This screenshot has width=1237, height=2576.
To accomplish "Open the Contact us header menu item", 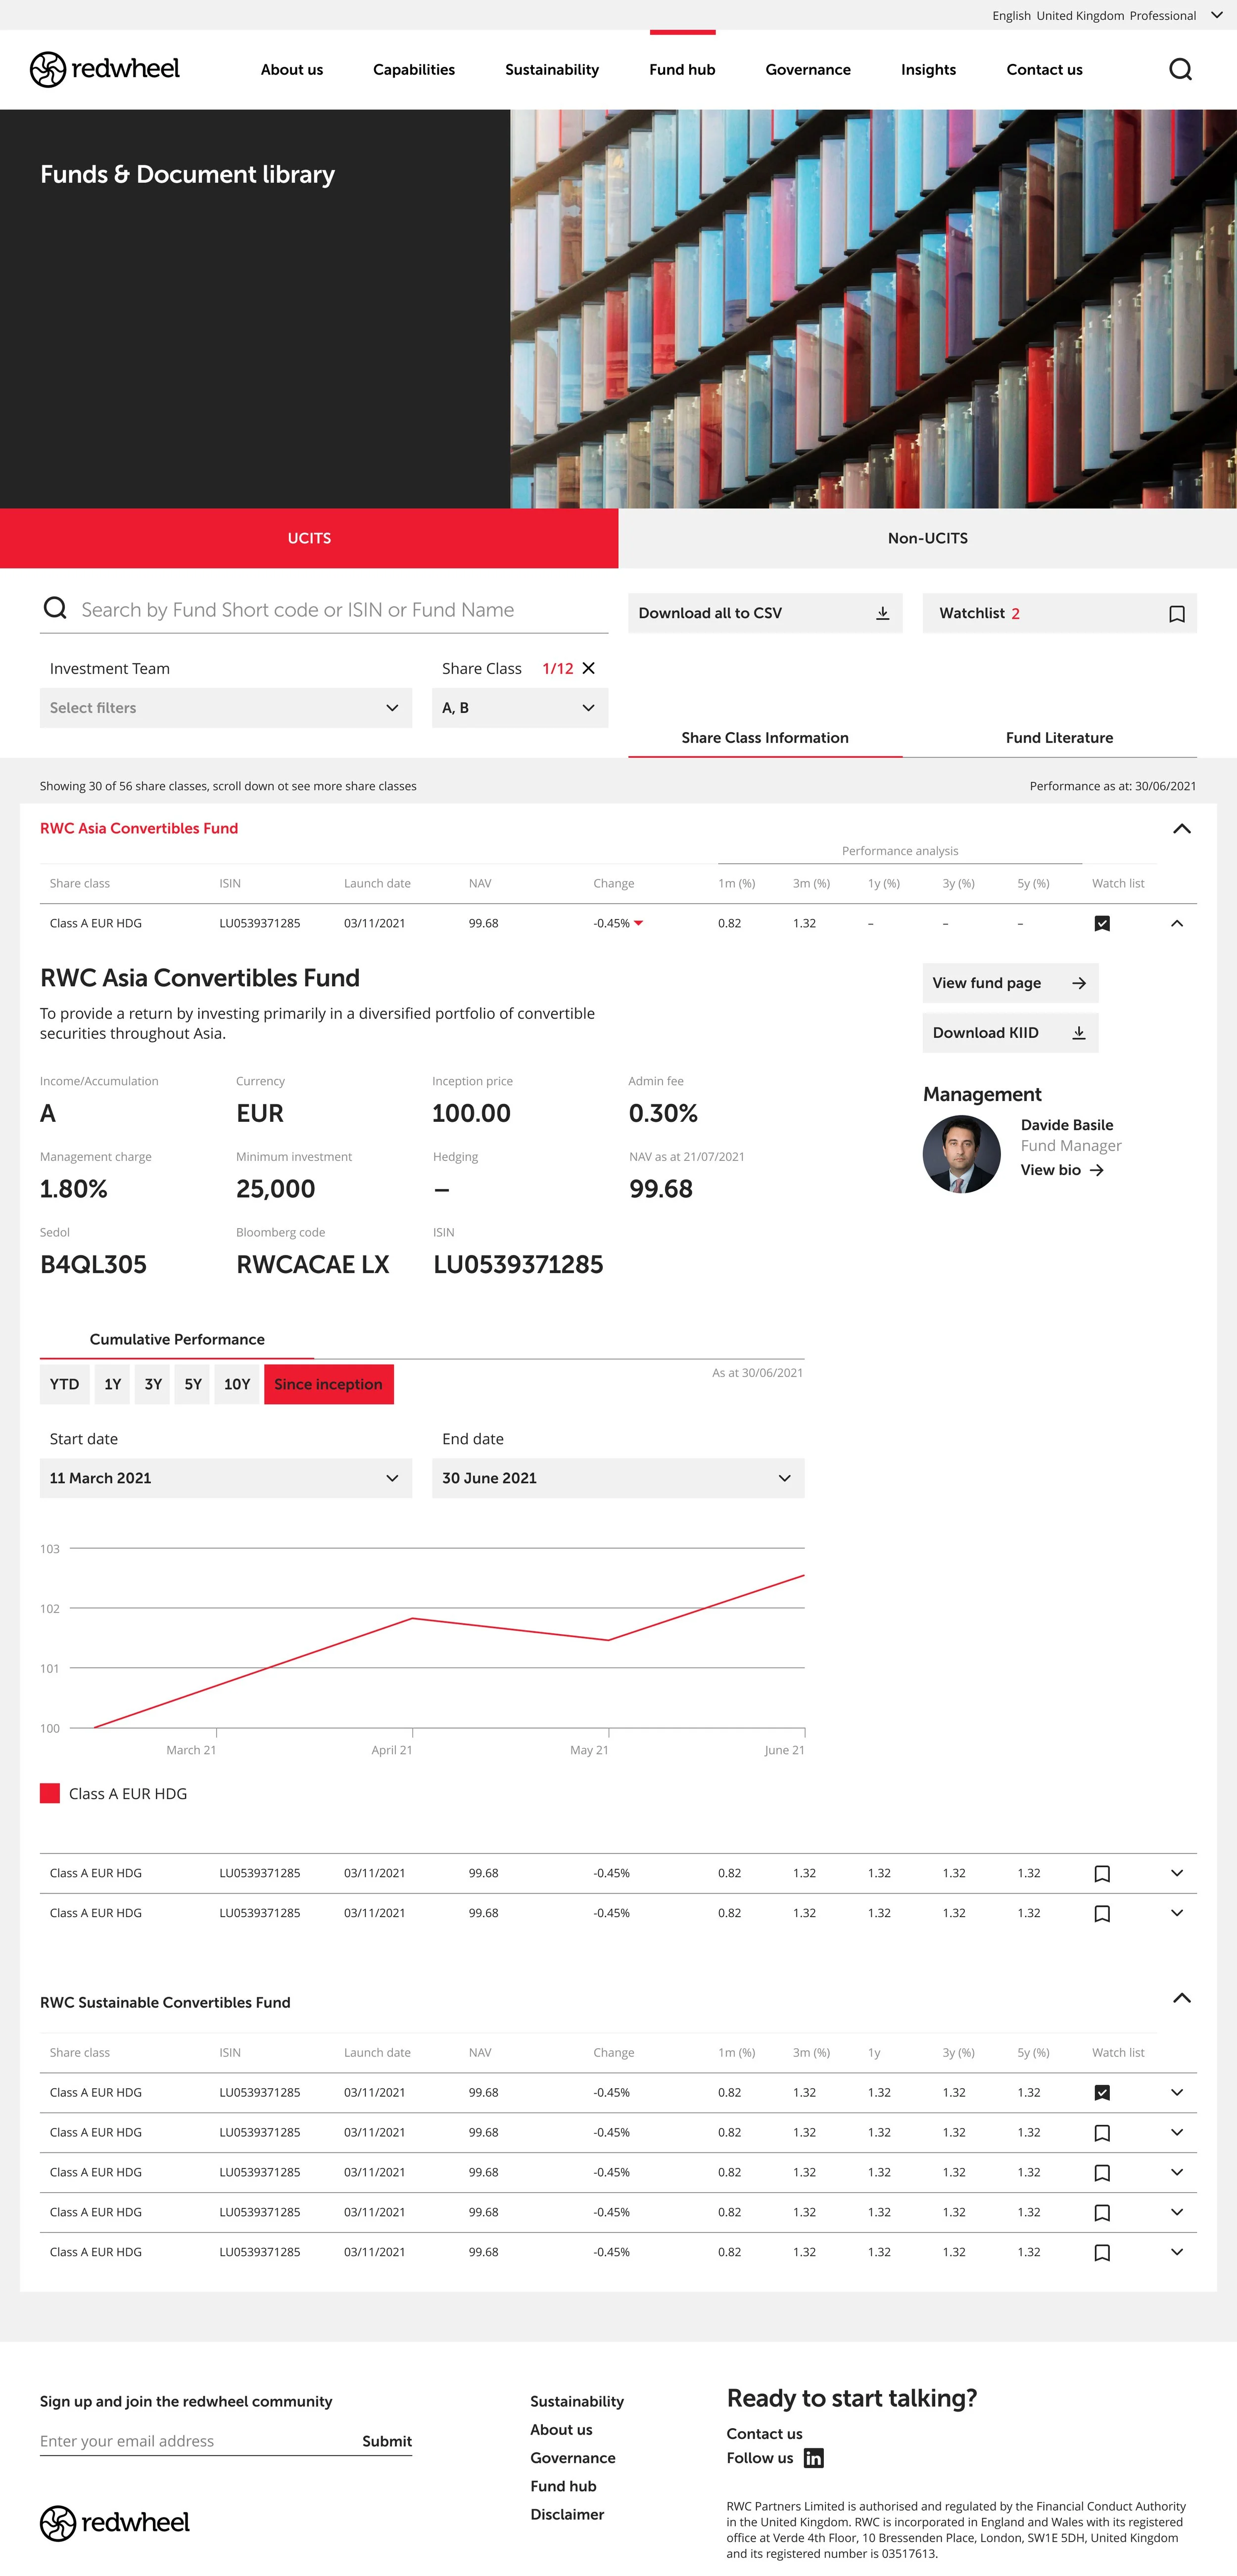I will click(1044, 69).
